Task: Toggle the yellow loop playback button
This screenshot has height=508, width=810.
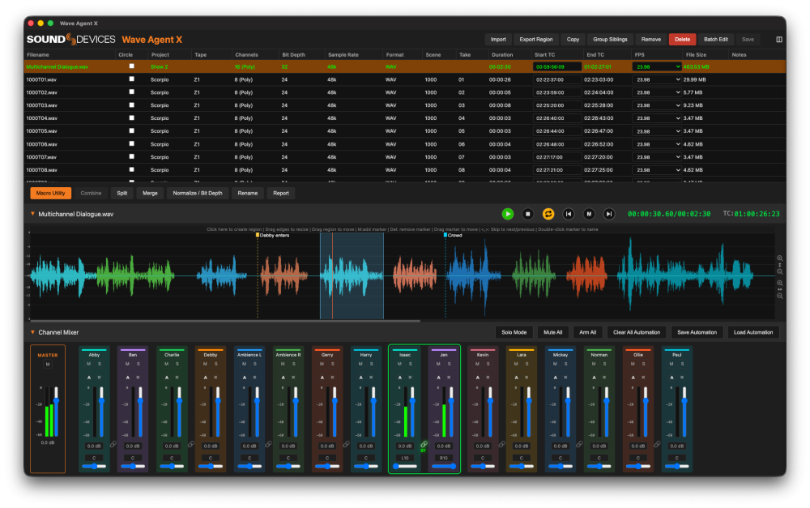Action: [x=548, y=214]
